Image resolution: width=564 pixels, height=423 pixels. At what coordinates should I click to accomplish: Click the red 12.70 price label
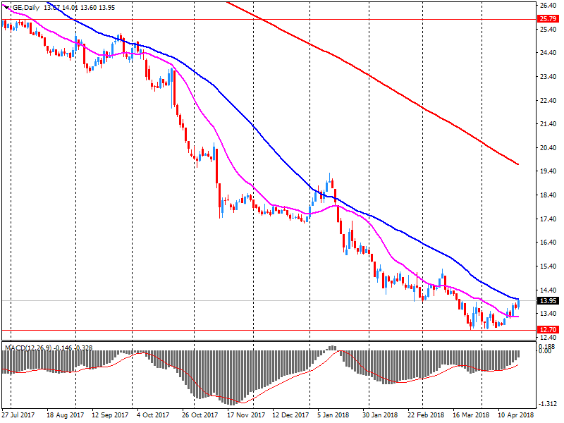(548, 329)
